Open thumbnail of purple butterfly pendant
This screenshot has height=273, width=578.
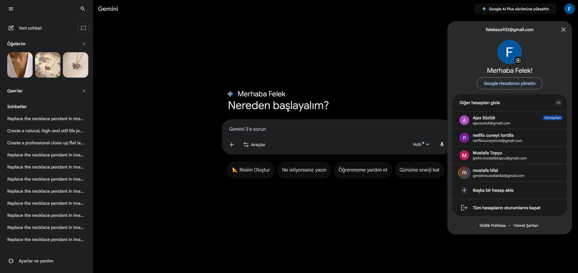pos(76,65)
